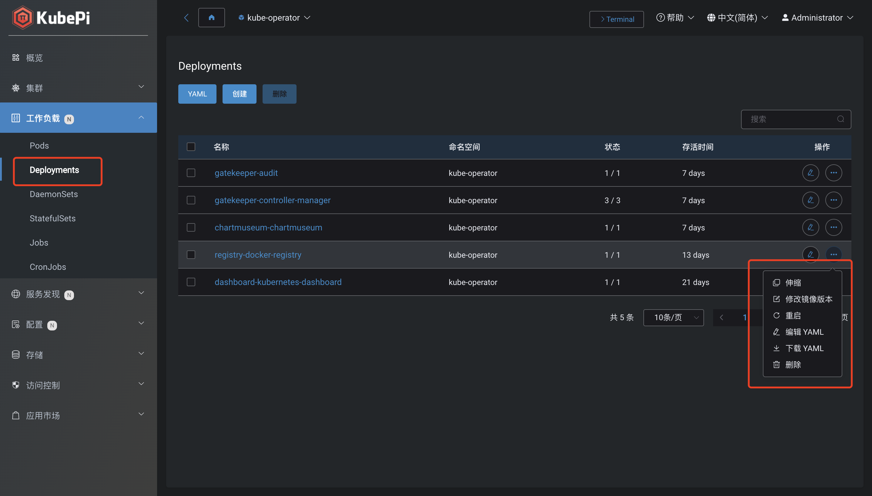Click the YAML button
The image size is (872, 496).
(x=197, y=94)
